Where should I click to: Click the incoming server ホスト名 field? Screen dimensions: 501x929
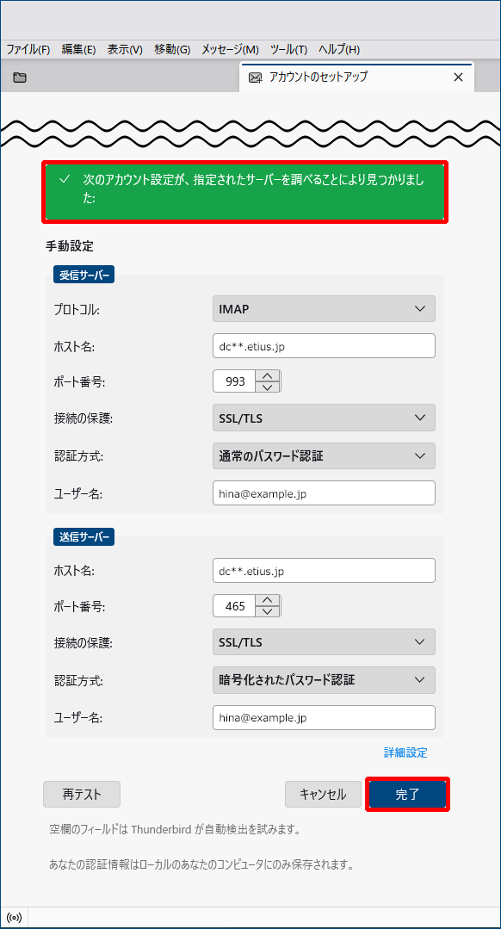(324, 346)
